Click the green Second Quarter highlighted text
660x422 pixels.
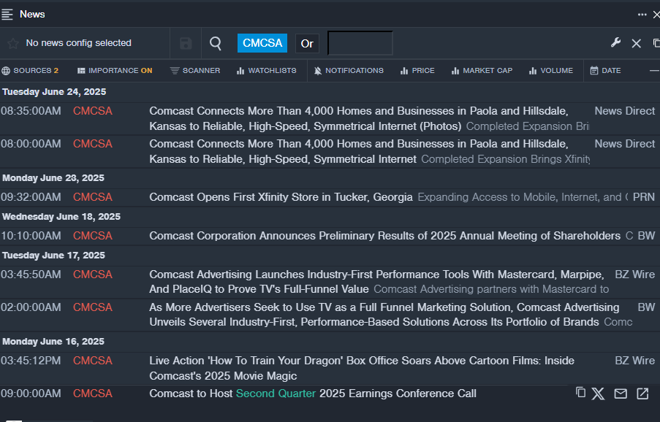click(x=276, y=394)
